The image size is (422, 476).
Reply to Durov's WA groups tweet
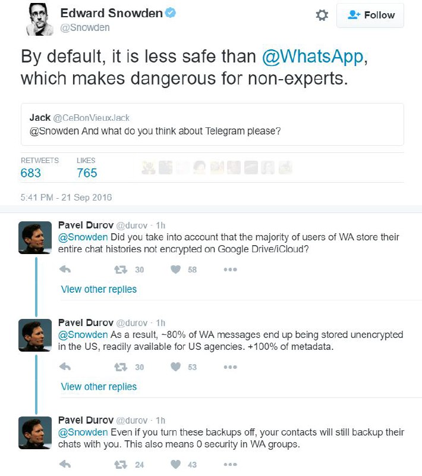click(x=65, y=464)
